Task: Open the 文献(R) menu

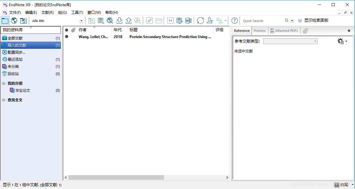Action: tap(48, 12)
